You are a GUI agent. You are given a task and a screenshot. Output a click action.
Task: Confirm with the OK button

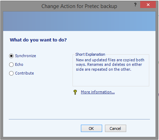coord(91,129)
